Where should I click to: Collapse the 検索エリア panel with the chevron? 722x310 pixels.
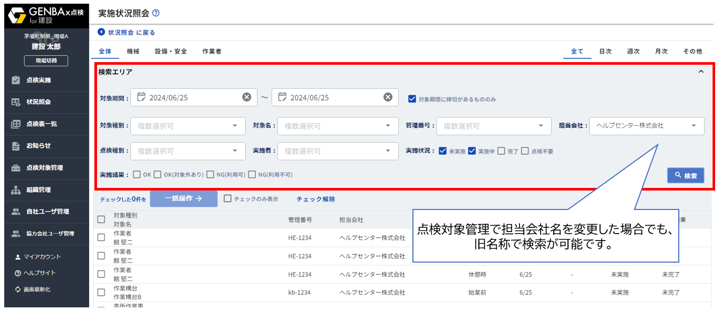701,72
